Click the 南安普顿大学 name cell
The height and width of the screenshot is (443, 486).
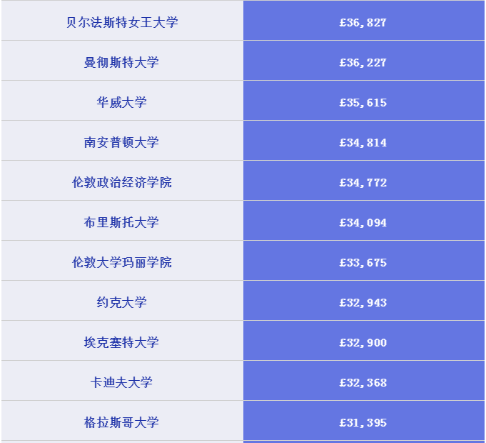click(122, 142)
